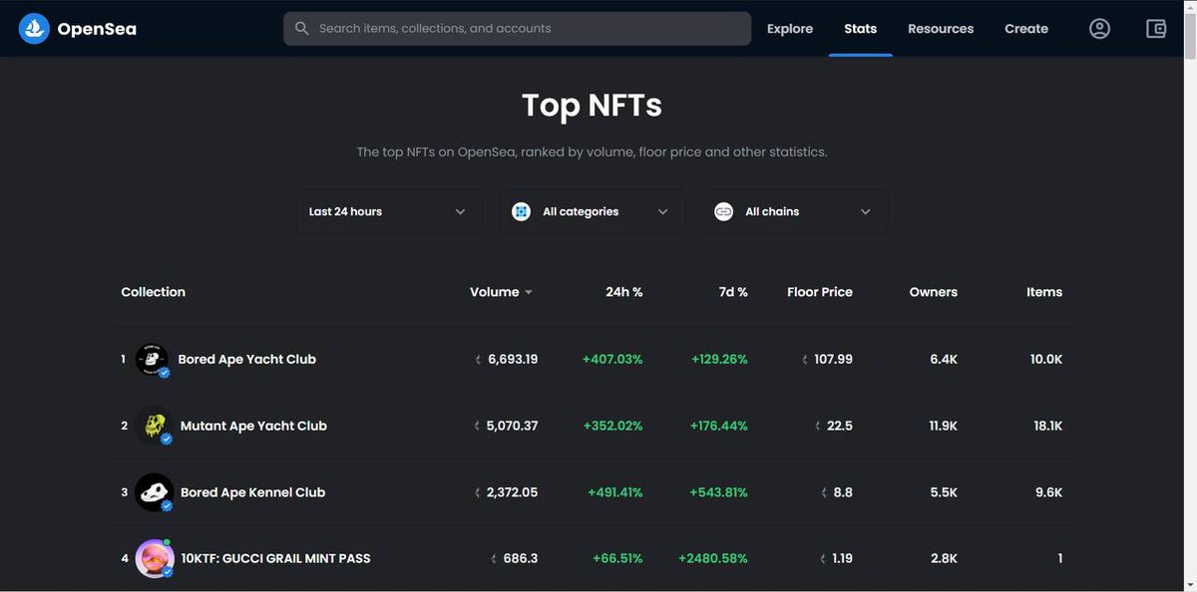Open the Explore menu
Image resolution: width=1197 pixels, height=592 pixels.
[790, 29]
